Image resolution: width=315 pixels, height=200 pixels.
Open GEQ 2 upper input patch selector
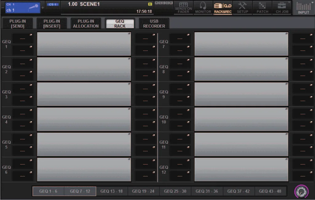click(22, 63)
